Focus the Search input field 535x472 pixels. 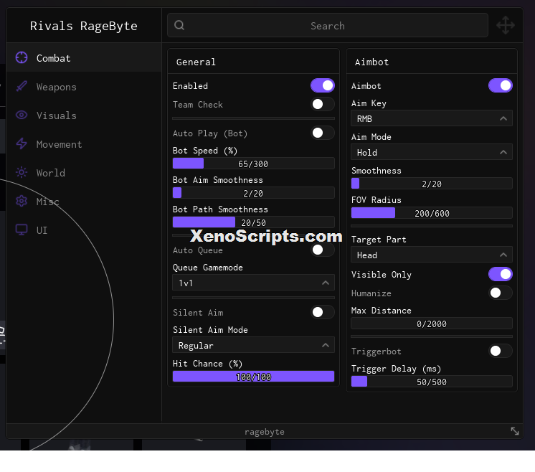pos(328,25)
